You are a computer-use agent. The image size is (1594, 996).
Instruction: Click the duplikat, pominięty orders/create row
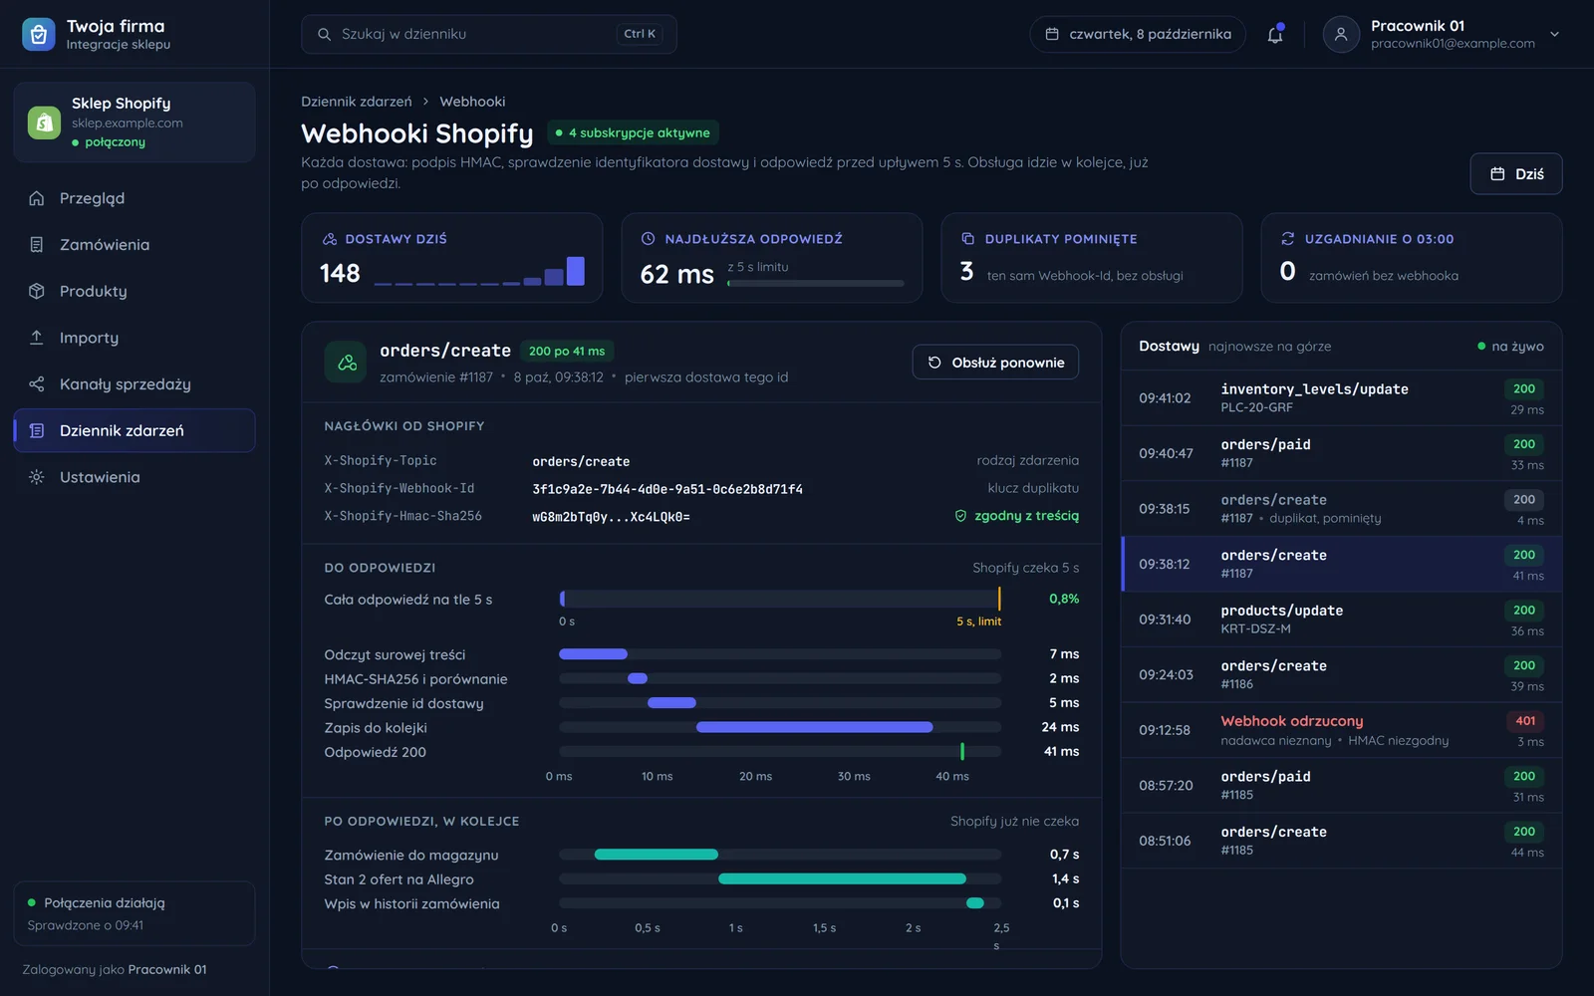tap(1341, 509)
